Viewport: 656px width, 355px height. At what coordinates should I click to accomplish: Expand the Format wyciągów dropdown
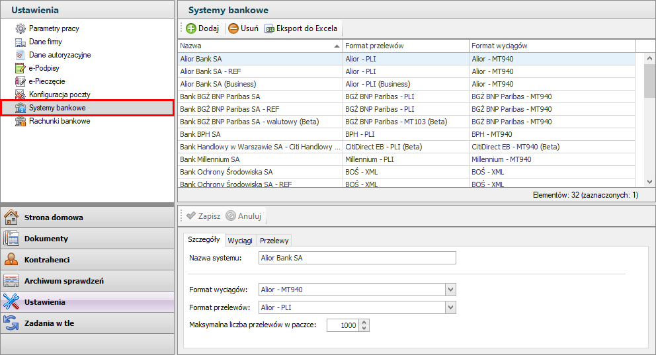point(450,290)
